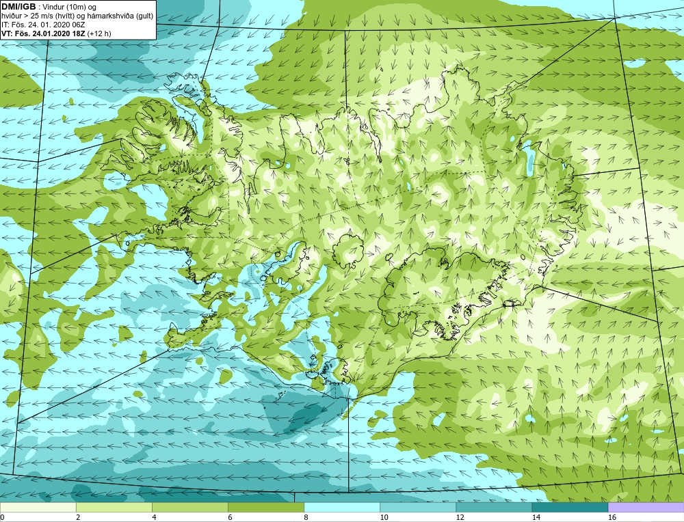Viewport: 684px width, 522px height.
Task: Click the 'DMI/IGB' title text
Action: pyautogui.click(x=18, y=7)
